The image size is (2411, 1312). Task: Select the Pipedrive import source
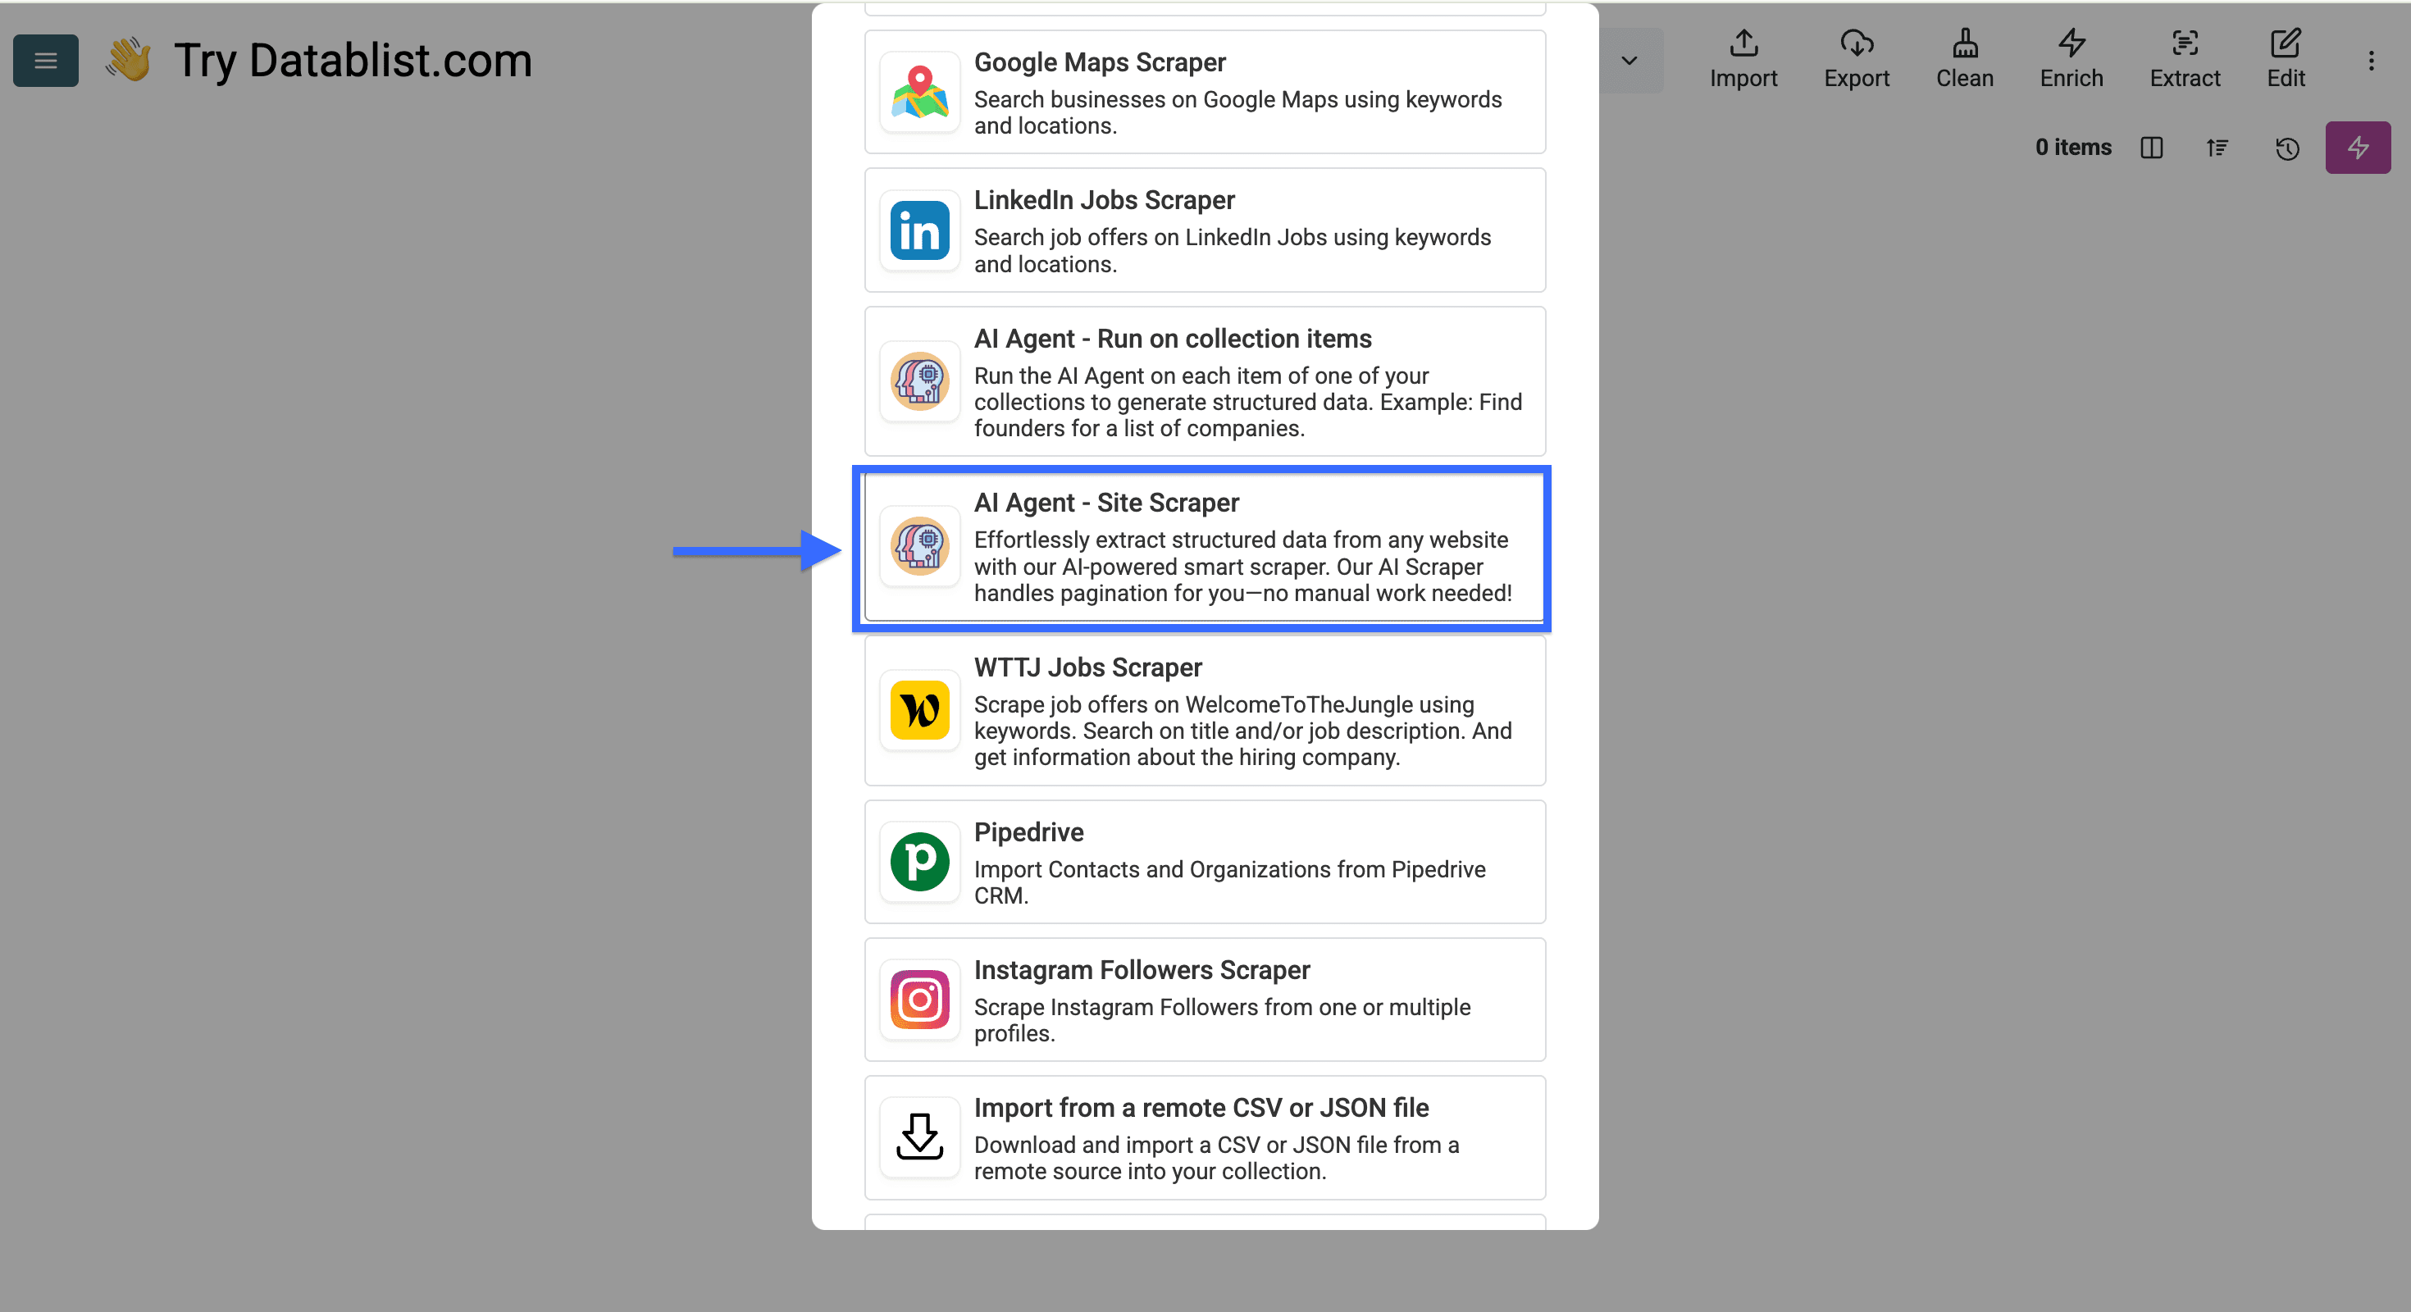click(x=1204, y=862)
